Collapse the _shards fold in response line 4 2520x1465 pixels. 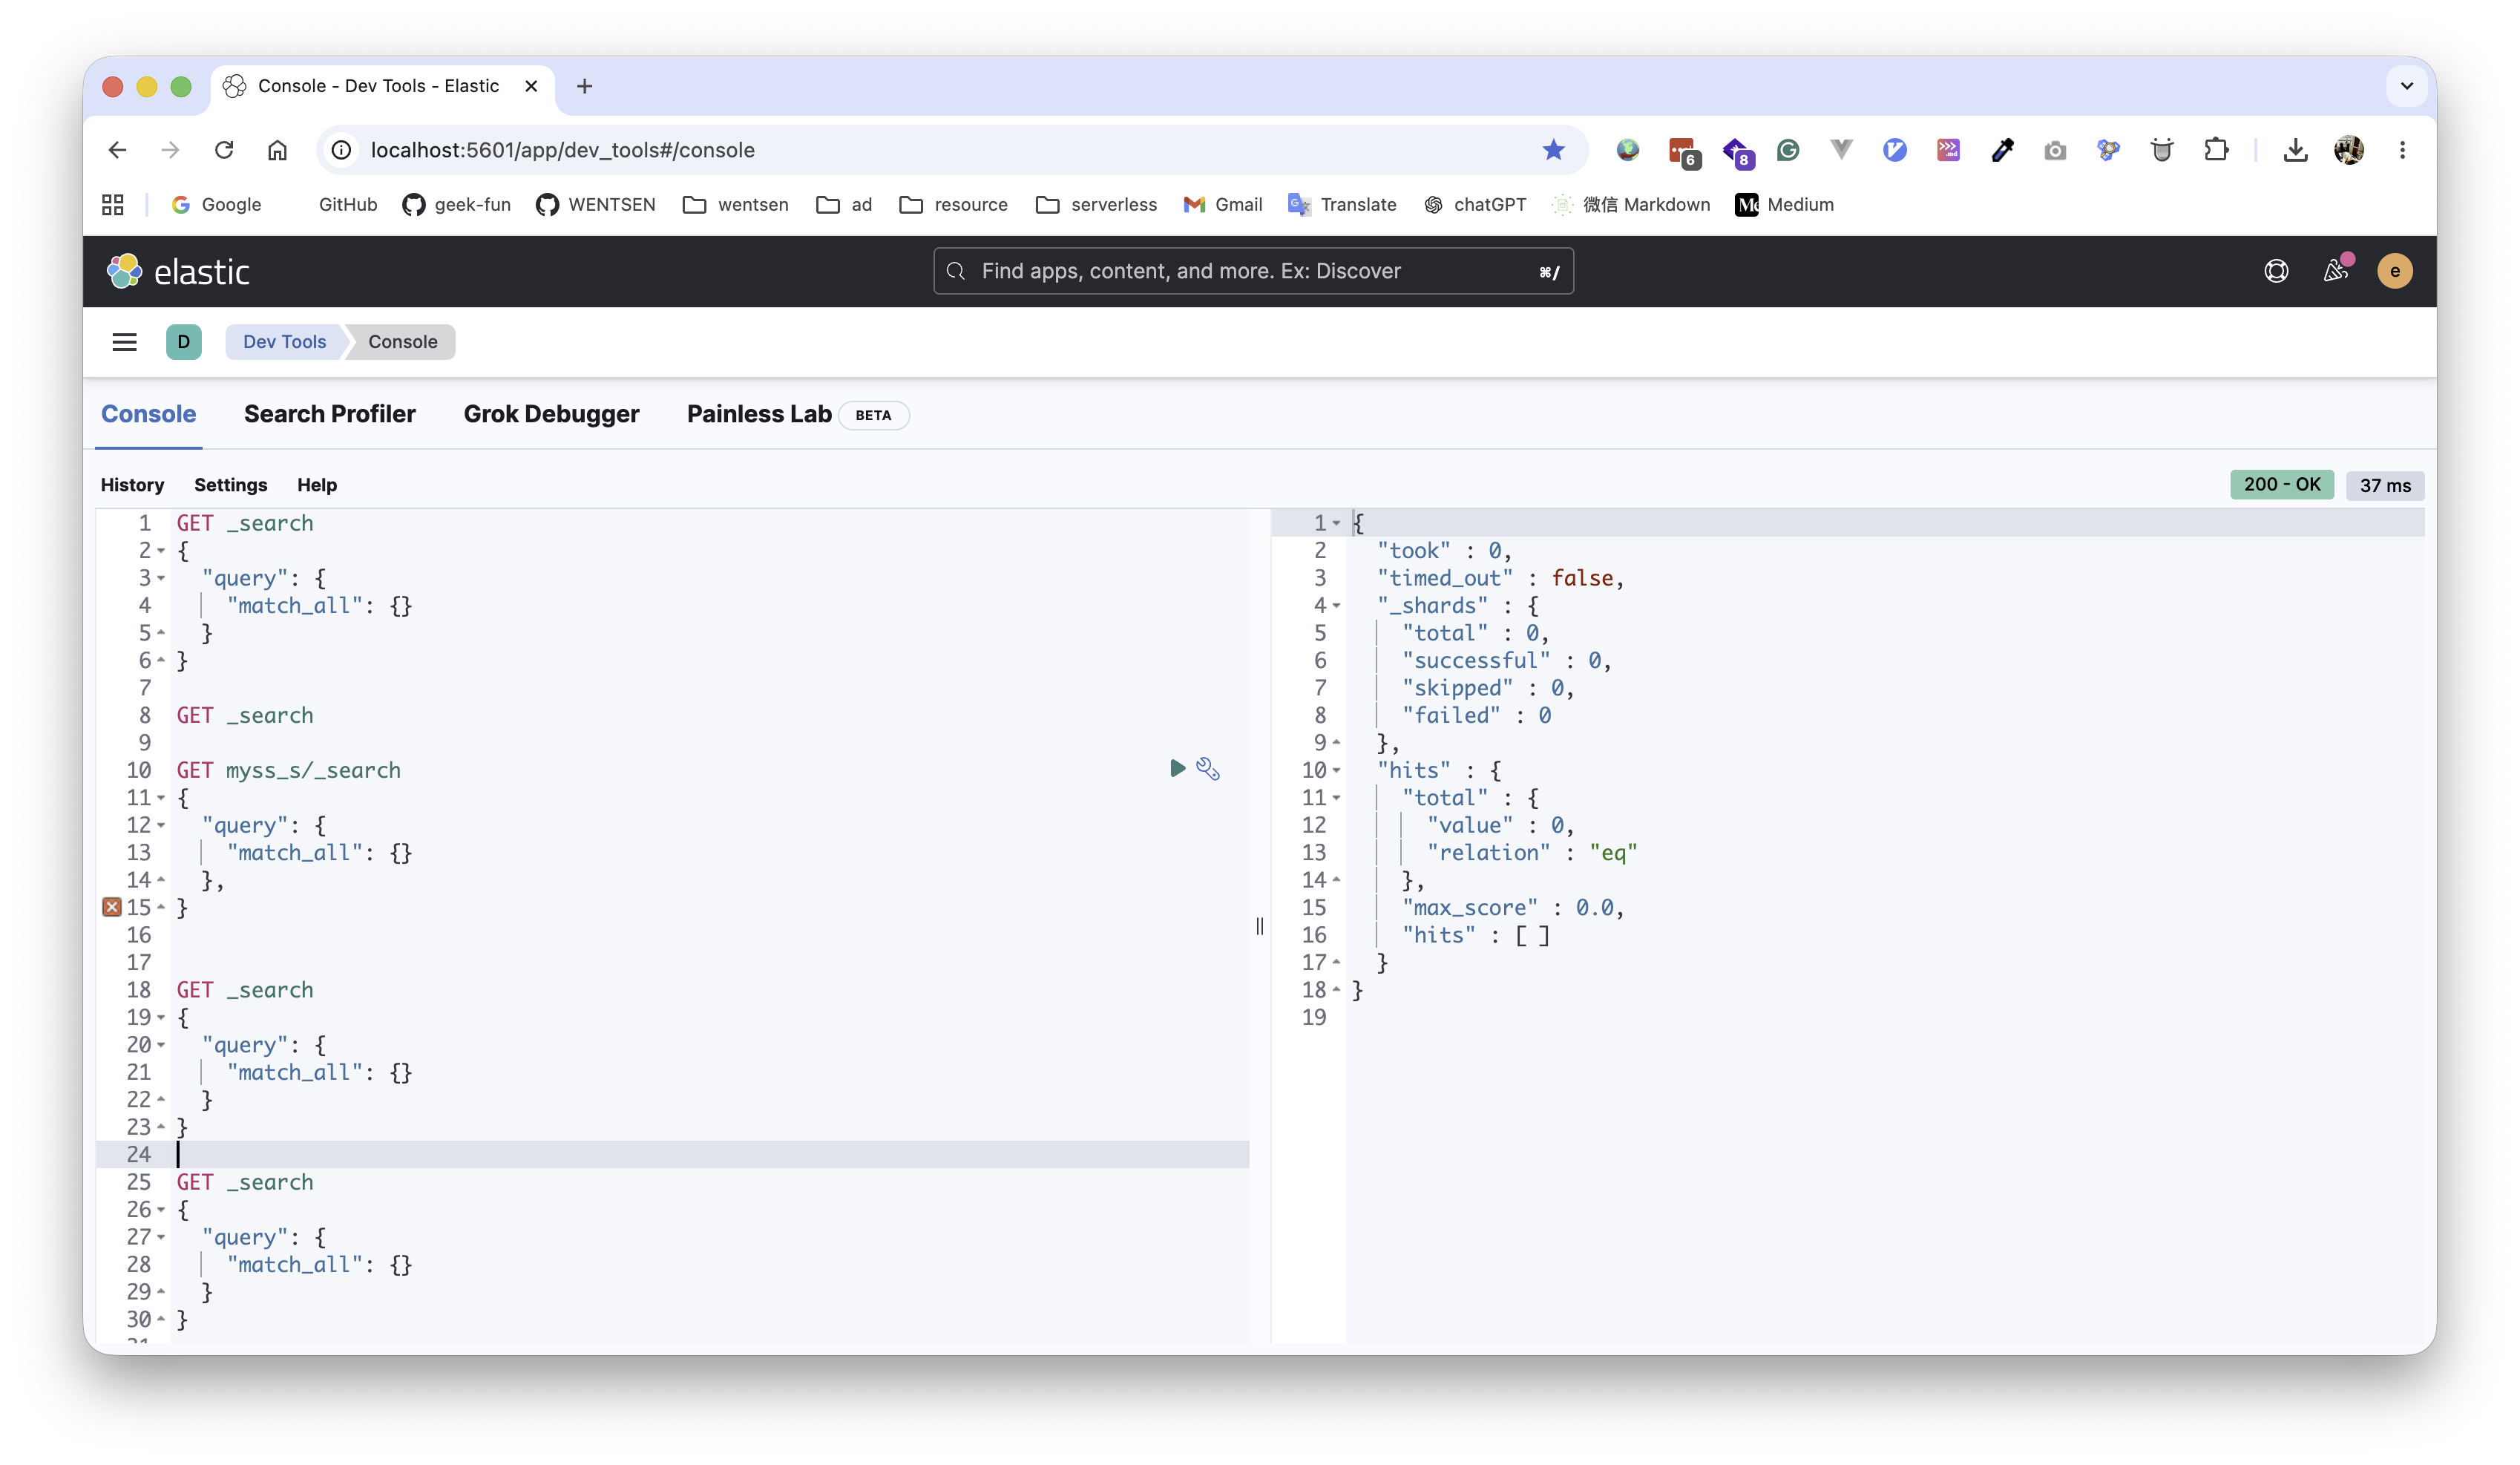pos(1336,606)
